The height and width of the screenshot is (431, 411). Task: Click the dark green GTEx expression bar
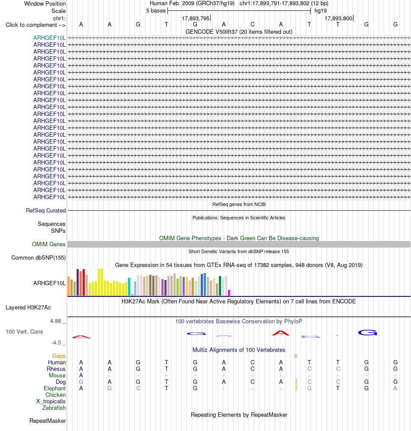click(x=220, y=286)
